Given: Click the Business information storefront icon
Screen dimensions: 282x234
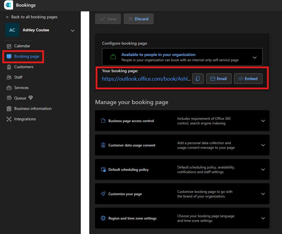Looking at the screenshot, I should [x=9, y=109].
